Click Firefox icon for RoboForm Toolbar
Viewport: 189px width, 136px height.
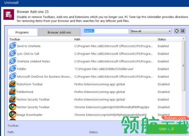coord(12,84)
